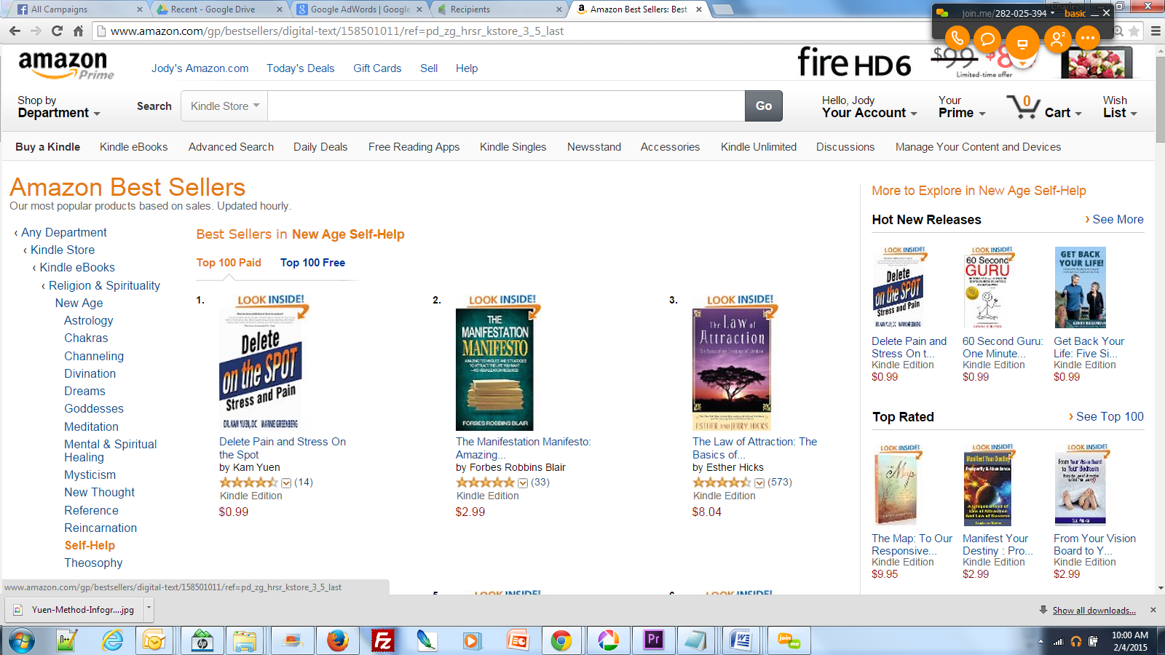Image resolution: width=1165 pixels, height=655 pixels.
Task: Open the Meditation category link
Action: click(91, 426)
